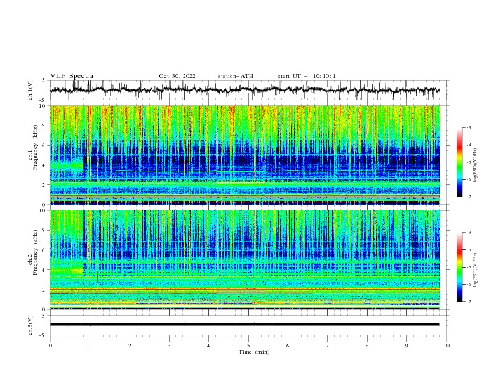503x388 pixels.
Task: Click the time axis tick label "1"
Action: click(x=90, y=346)
